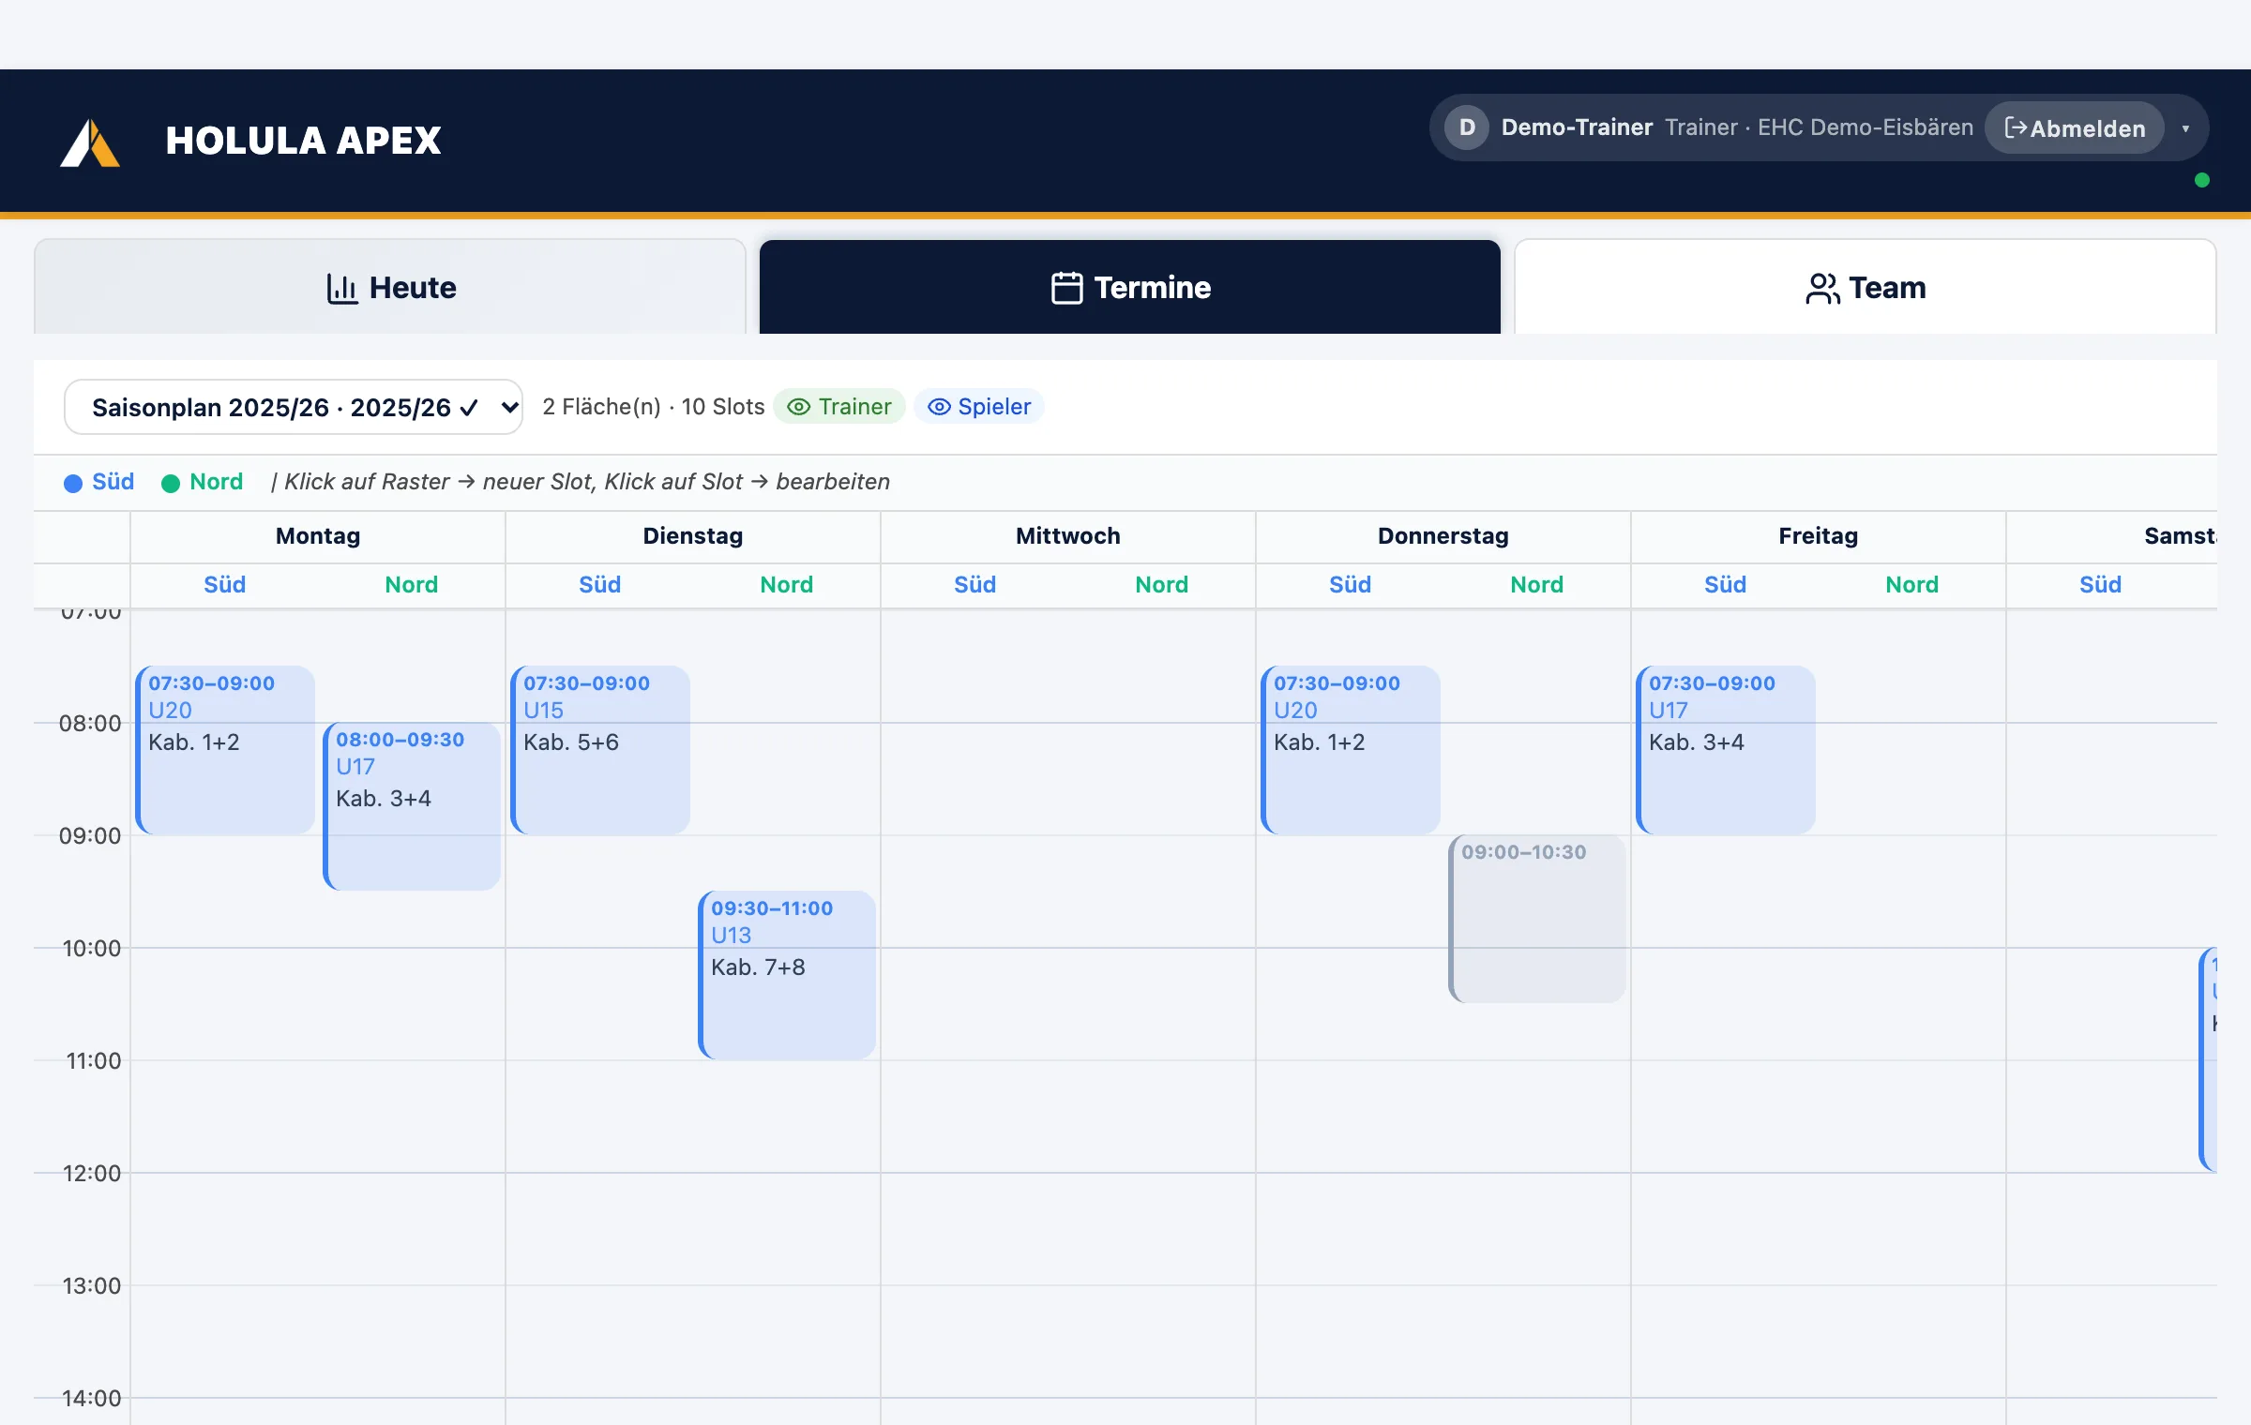2251x1425 pixels.
Task: Open the Saisonplan 2025/26 dropdown
Action: tap(294, 407)
